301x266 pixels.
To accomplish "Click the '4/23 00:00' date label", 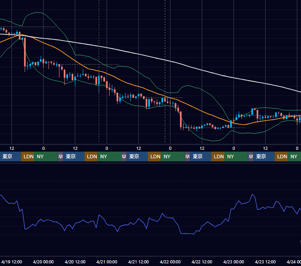I will click(234, 262).
